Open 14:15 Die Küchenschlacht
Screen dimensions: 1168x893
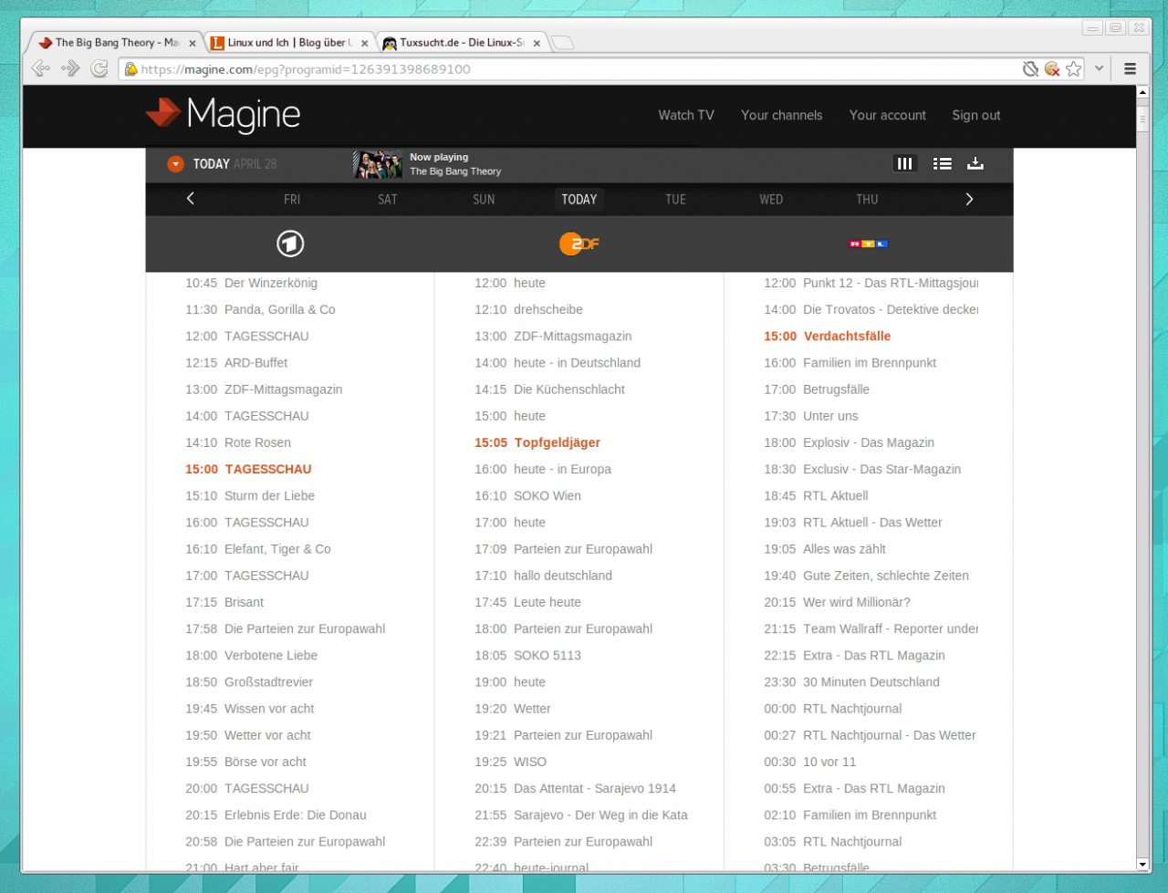pos(550,389)
